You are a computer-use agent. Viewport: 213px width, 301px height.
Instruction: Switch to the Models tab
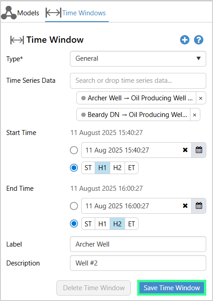(x=20, y=13)
